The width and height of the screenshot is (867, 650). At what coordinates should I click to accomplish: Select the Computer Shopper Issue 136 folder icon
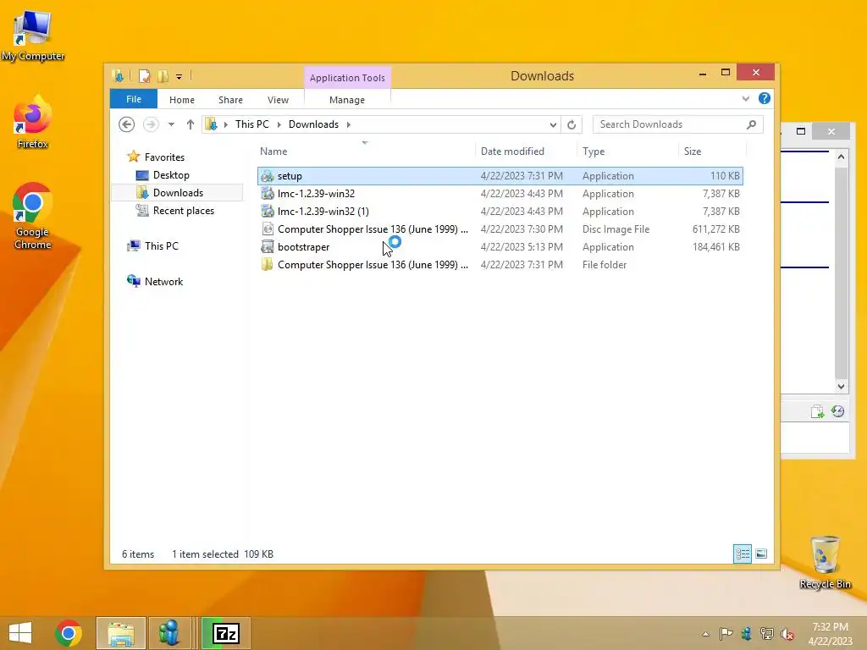[268, 264]
